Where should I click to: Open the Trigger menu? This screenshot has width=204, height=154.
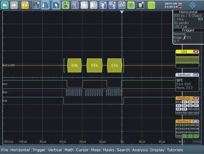[x=39, y=150]
